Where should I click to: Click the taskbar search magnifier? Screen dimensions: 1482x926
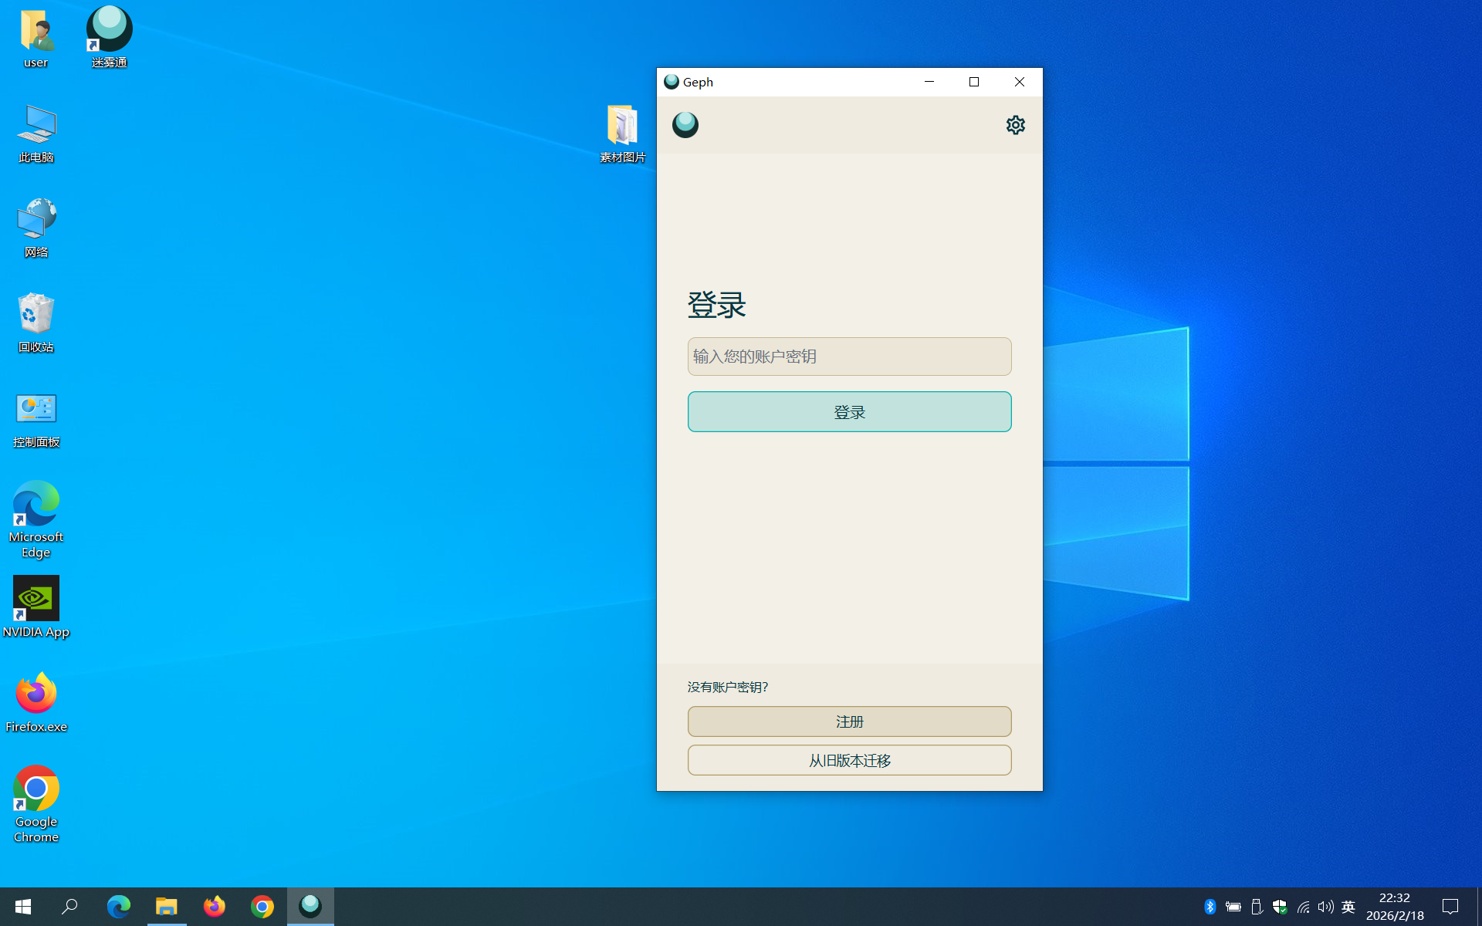coord(69,906)
